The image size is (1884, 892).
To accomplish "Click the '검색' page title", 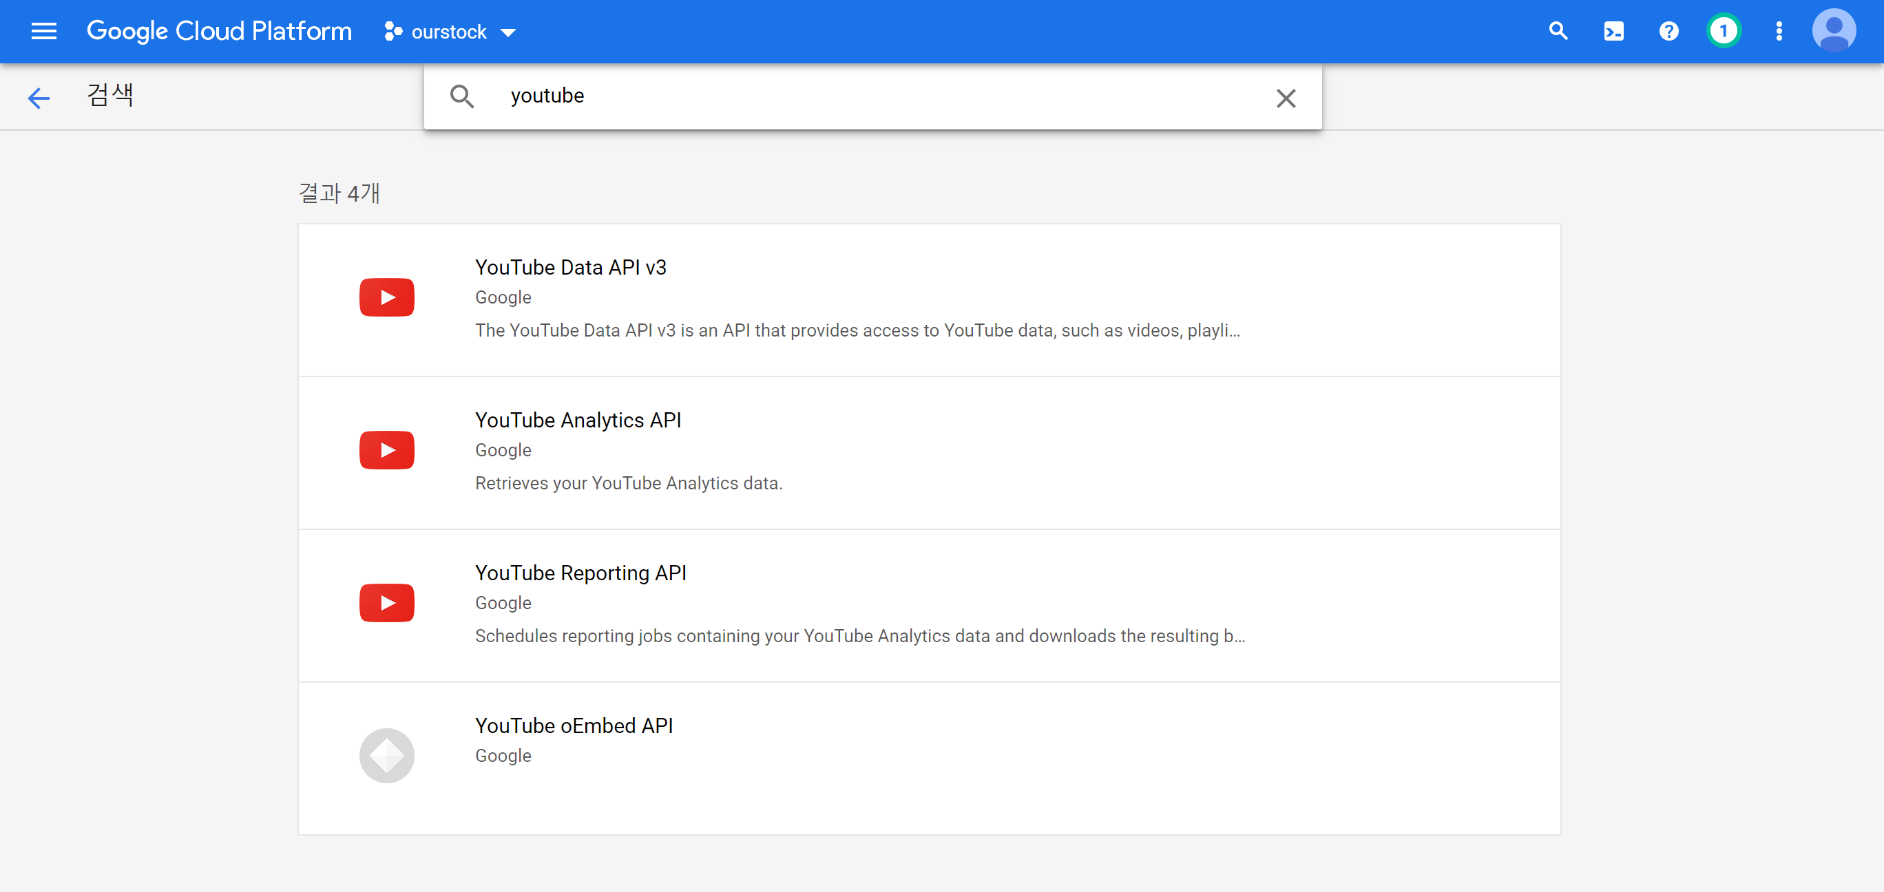I will point(109,94).
